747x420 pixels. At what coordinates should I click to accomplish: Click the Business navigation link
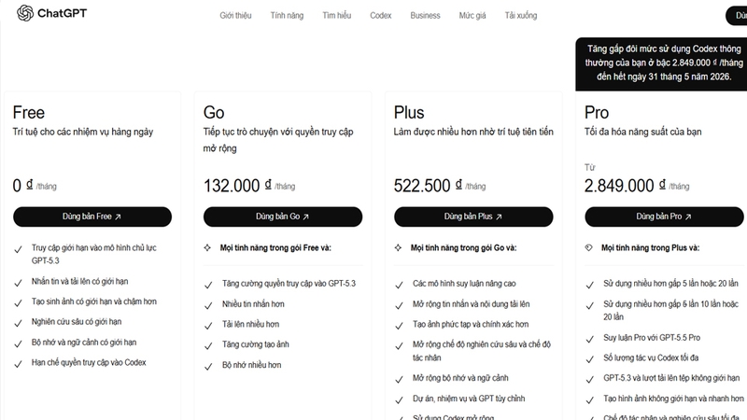pyautogui.click(x=425, y=15)
